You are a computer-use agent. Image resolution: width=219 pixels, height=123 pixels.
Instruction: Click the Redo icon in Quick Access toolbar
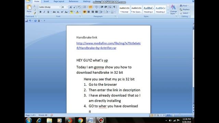[x=35, y=21]
